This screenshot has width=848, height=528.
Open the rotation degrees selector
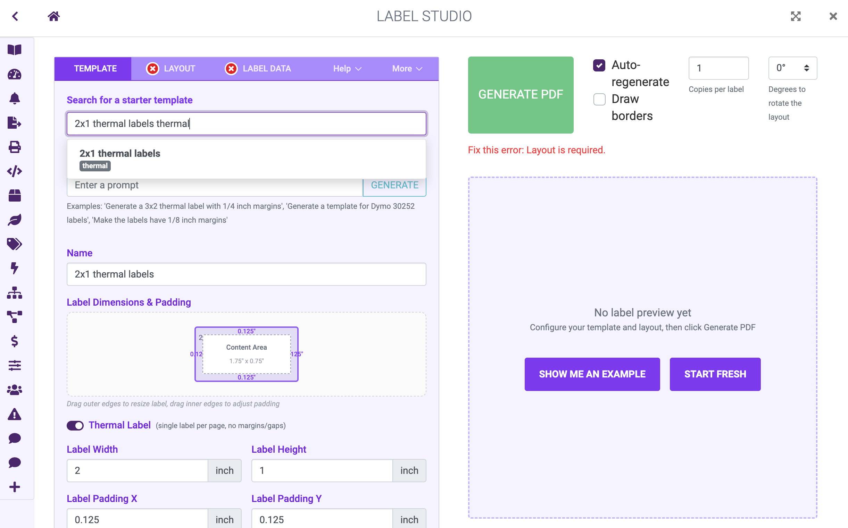tap(792, 68)
